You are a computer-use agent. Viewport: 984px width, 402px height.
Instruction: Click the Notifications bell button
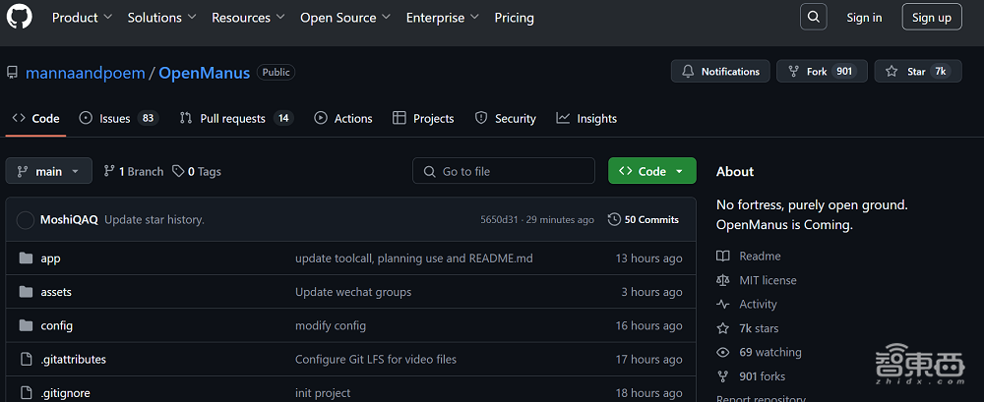point(720,72)
